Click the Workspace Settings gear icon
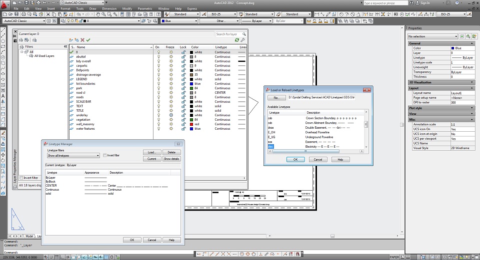The height and width of the screenshot is (260, 480). 49,21
